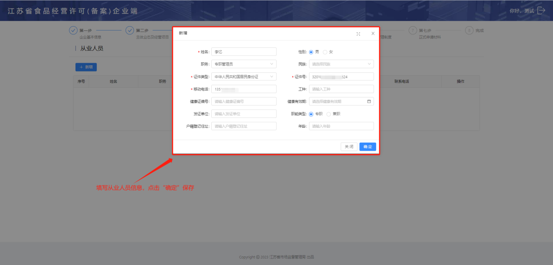Open the calendar icon in 健康有效期

point(369,101)
